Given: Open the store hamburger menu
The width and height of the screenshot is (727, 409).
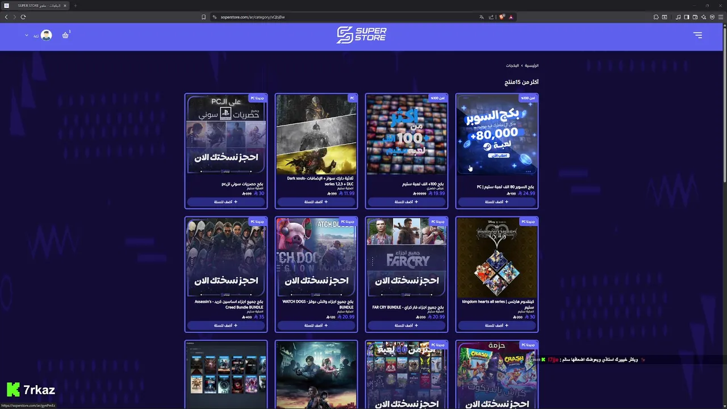Looking at the screenshot, I should tap(697, 35).
